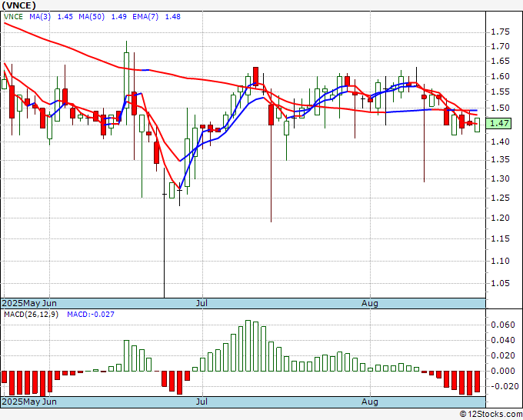Click the Jul label on price chart axis

[202, 303]
